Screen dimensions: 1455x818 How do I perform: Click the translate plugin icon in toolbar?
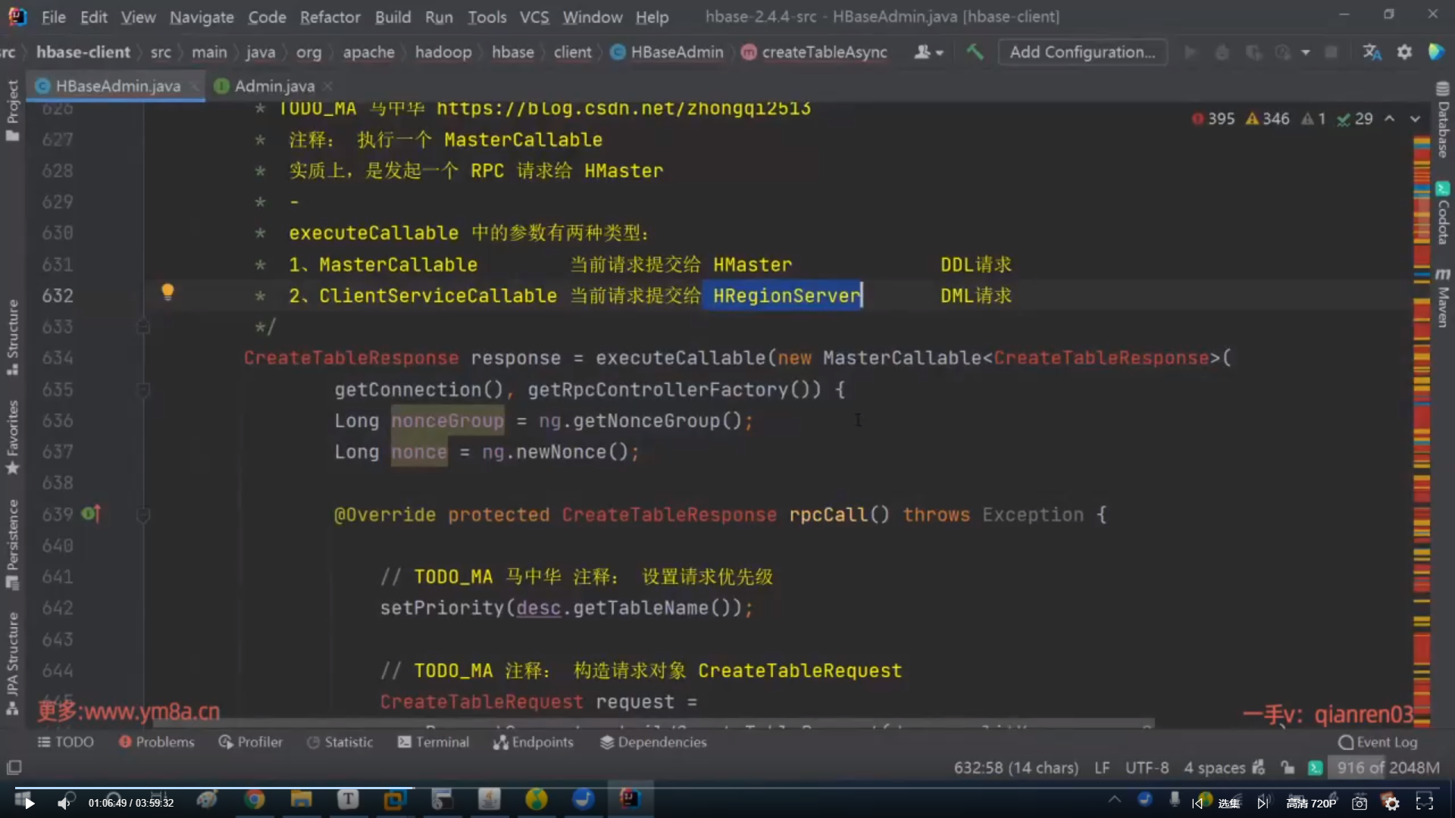[1372, 52]
